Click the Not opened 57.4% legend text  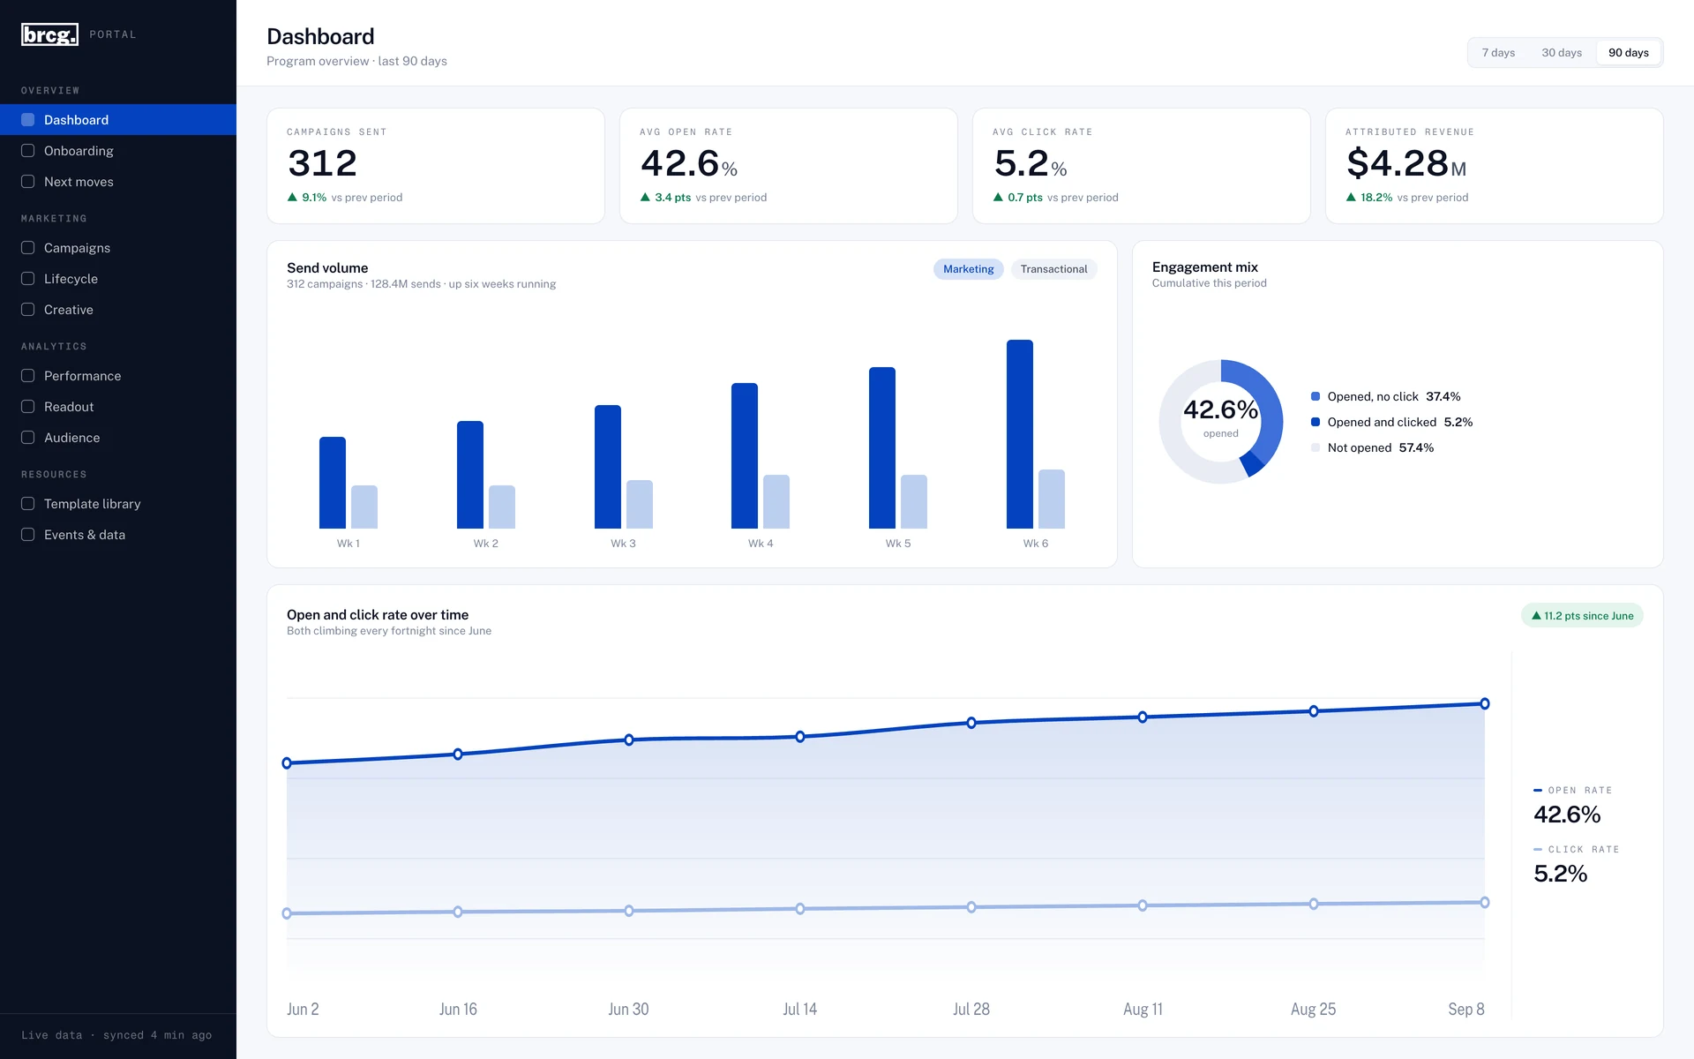click(1381, 448)
